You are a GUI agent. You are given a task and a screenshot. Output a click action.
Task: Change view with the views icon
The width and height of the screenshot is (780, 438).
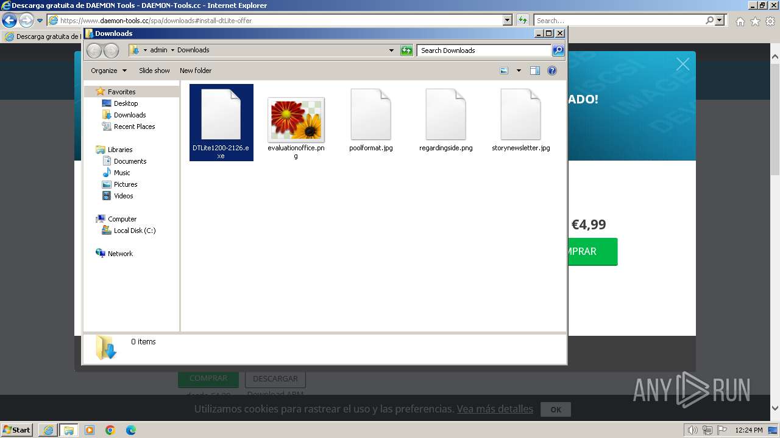[x=504, y=71]
